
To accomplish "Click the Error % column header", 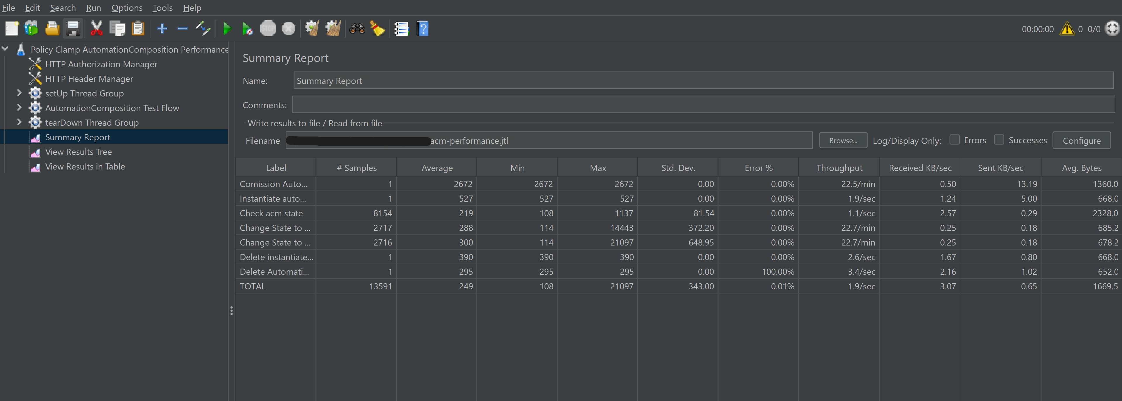I will 758,168.
